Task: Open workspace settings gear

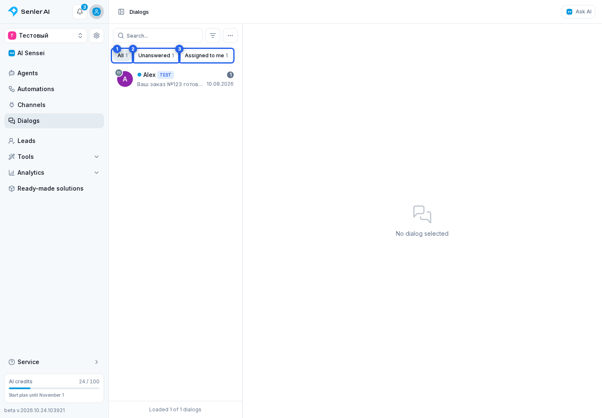Action: click(97, 36)
